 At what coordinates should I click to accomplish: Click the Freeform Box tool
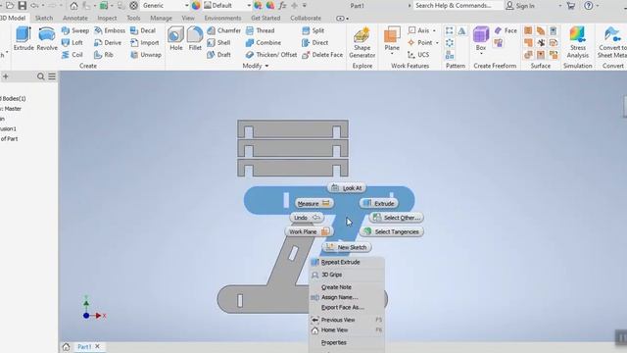(481, 38)
